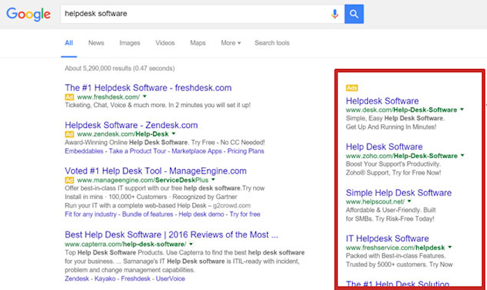Open the Simple Help Desk Software ad
Screen dimensions: 487x290
point(399,193)
